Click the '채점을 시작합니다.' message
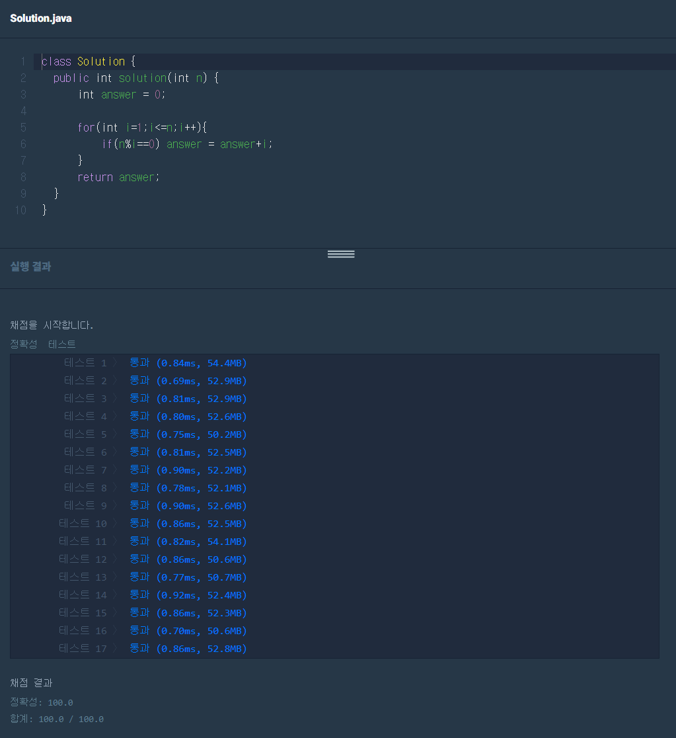 pos(52,325)
